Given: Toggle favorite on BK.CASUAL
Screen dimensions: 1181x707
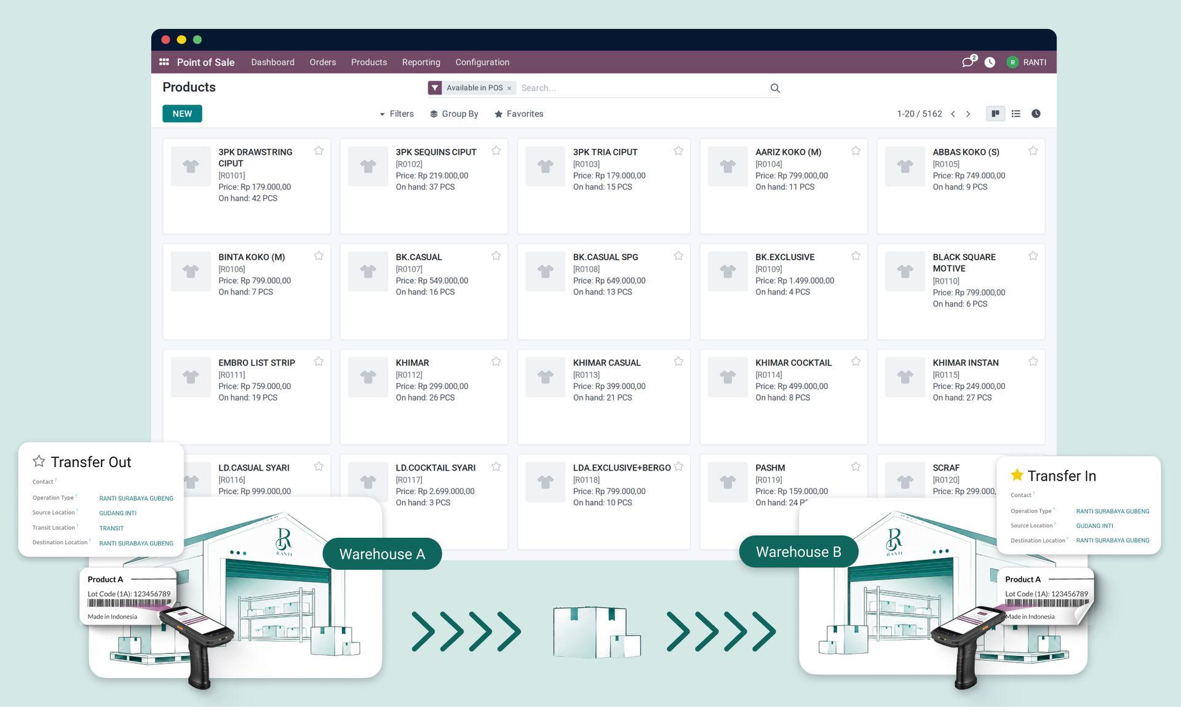Looking at the screenshot, I should (496, 256).
